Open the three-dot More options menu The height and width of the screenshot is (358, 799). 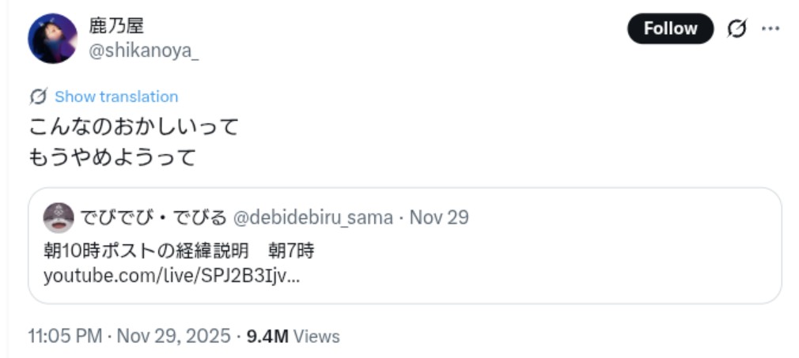(770, 28)
